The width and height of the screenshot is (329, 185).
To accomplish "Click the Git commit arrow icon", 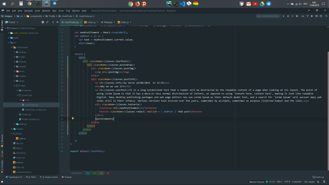I will pyautogui.click(x=312, y=16).
